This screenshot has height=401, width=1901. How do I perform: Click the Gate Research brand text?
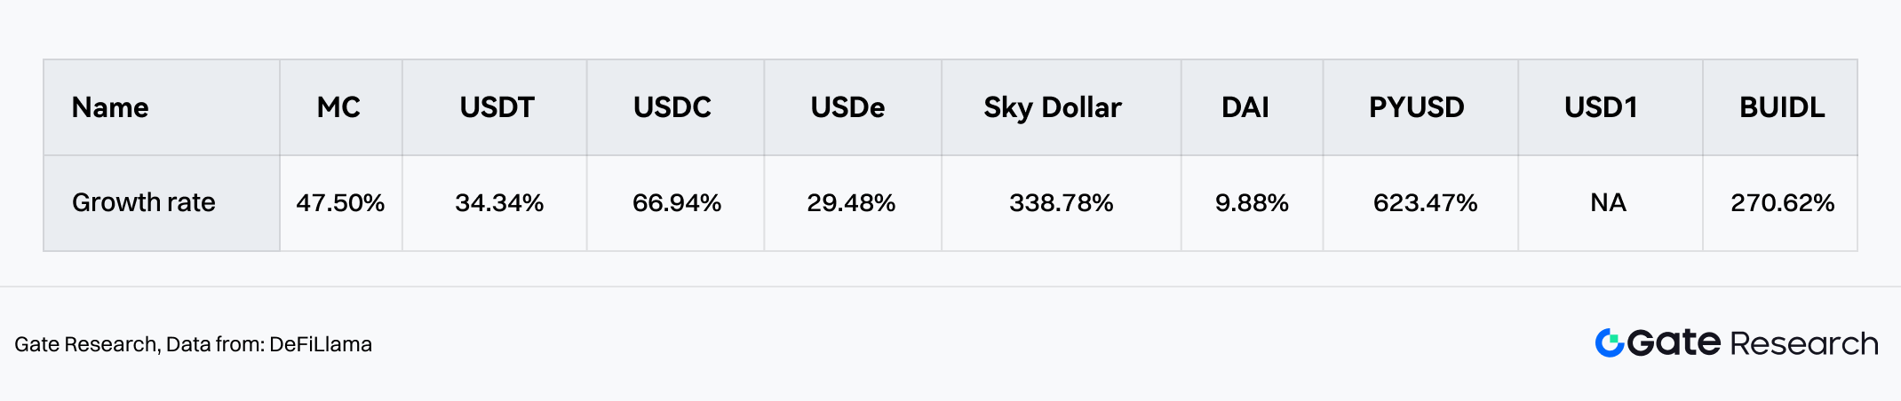(1754, 343)
